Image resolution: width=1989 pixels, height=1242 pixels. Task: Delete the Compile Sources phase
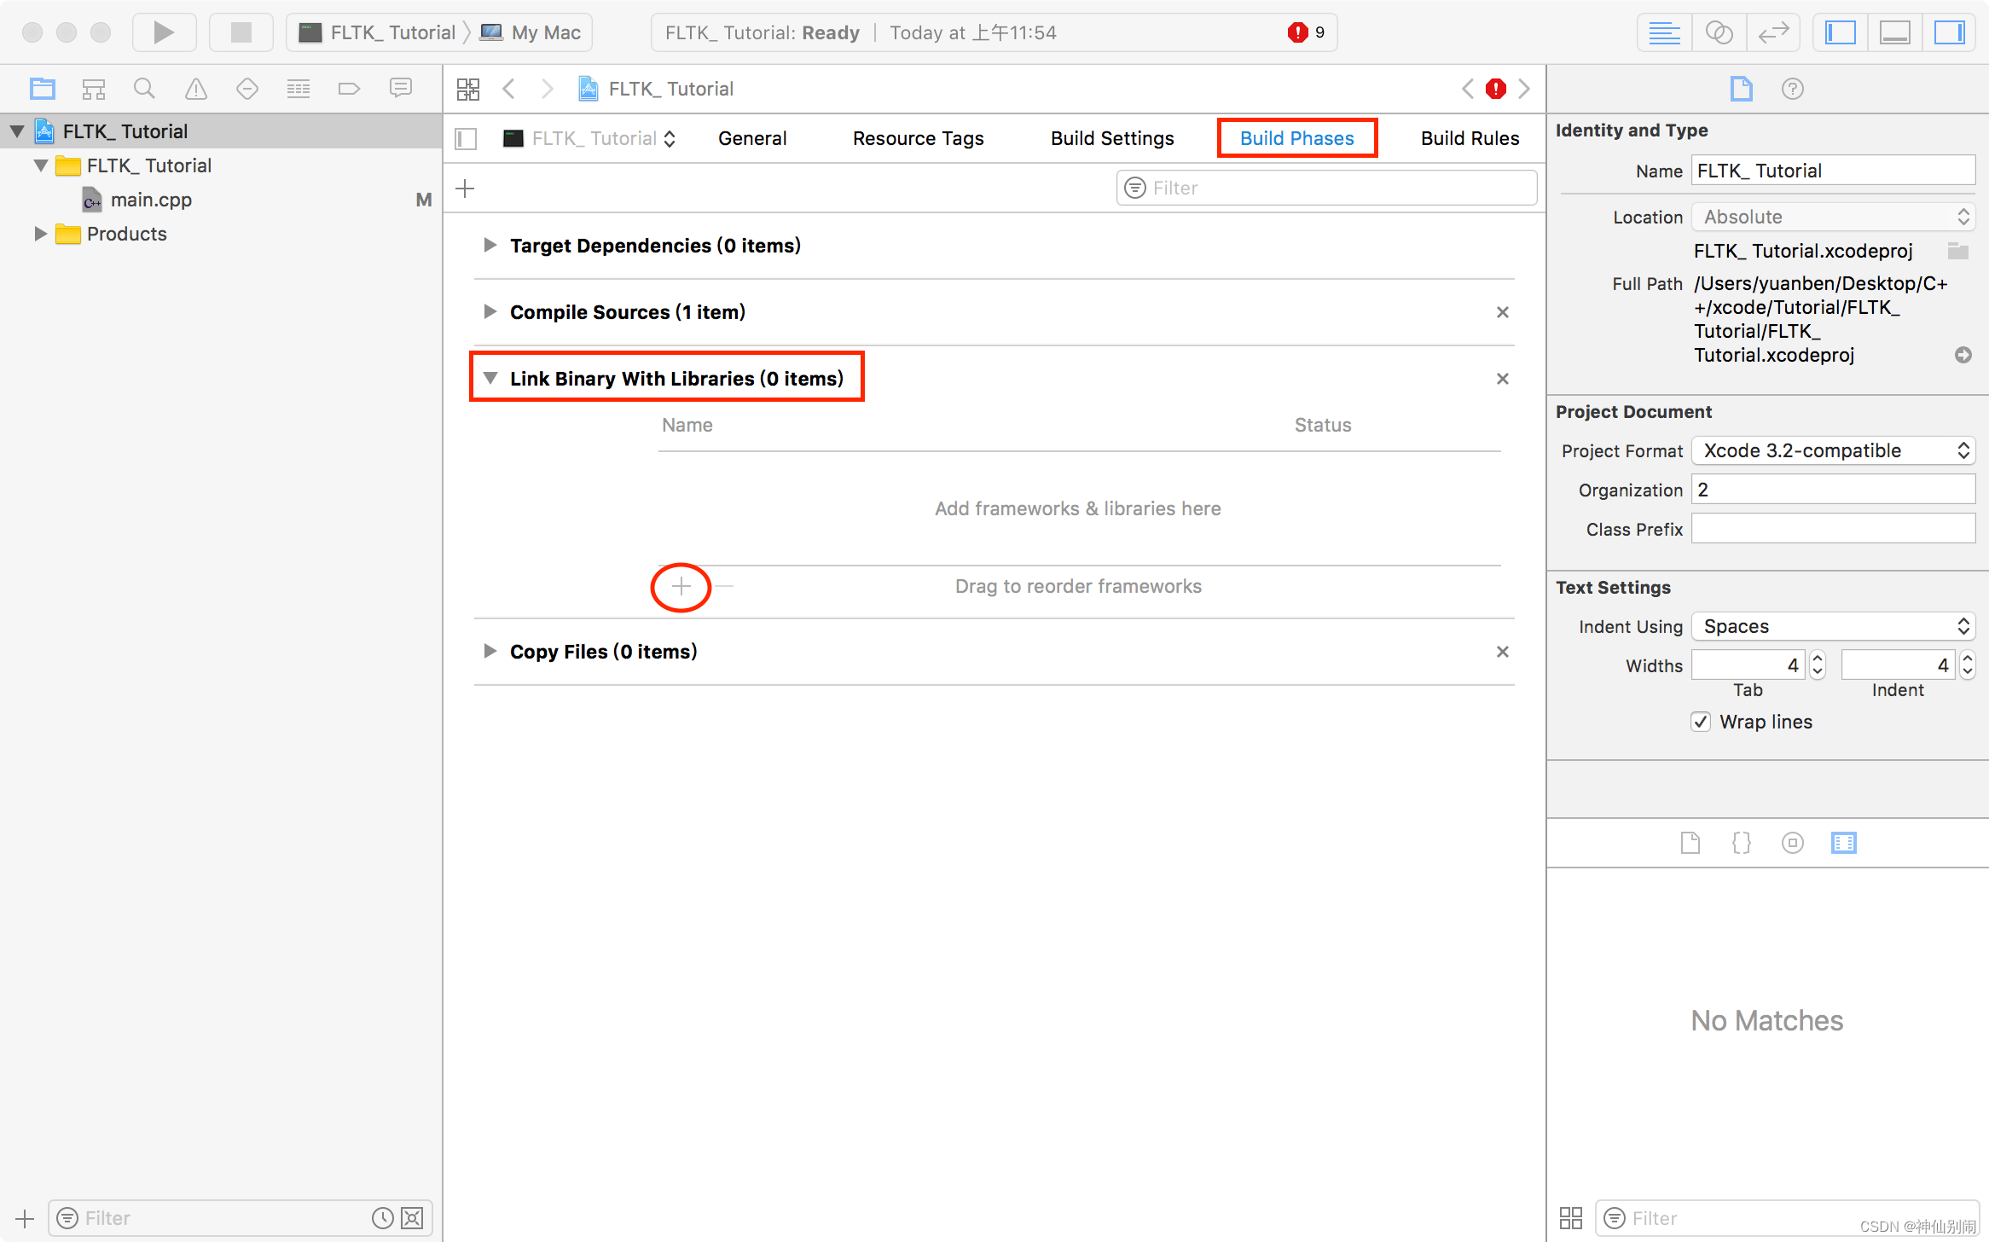(x=1503, y=312)
